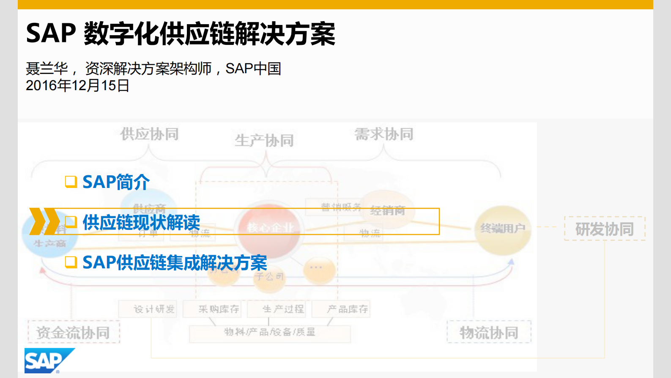Click the slide title SAP 数字化供应链解决方案
Image resolution: width=671 pixels, height=378 pixels.
181,33
